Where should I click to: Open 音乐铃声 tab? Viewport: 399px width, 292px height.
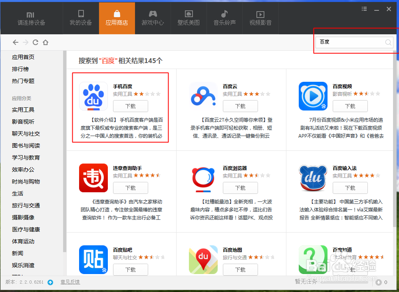(x=224, y=18)
